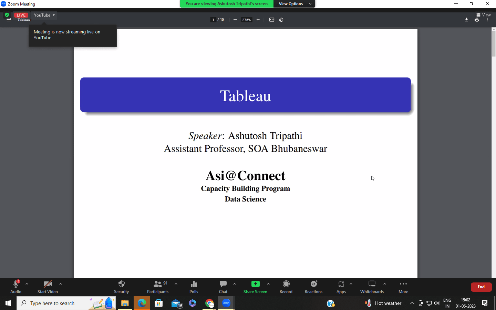The image size is (496, 310).
Task: Click the Get Help question mark icon
Action: tap(331, 303)
